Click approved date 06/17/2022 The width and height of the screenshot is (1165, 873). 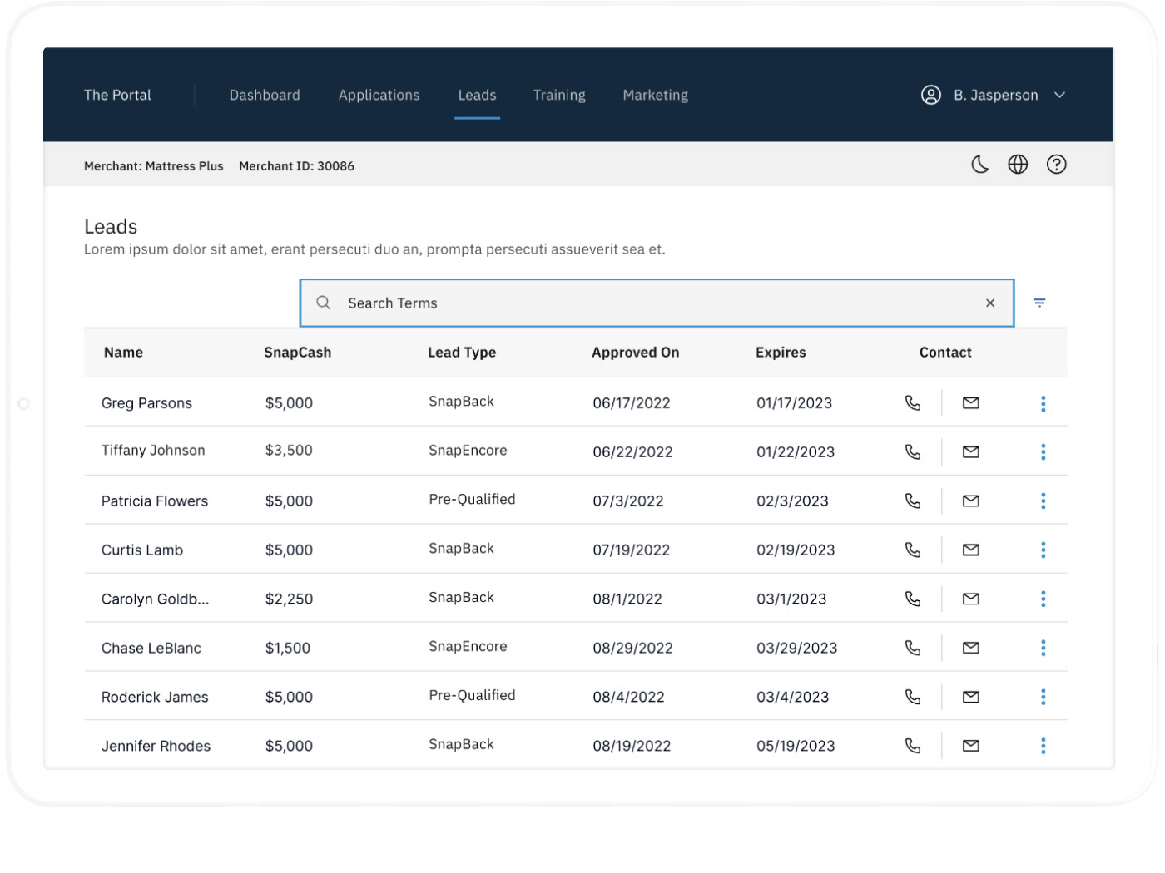click(x=631, y=403)
